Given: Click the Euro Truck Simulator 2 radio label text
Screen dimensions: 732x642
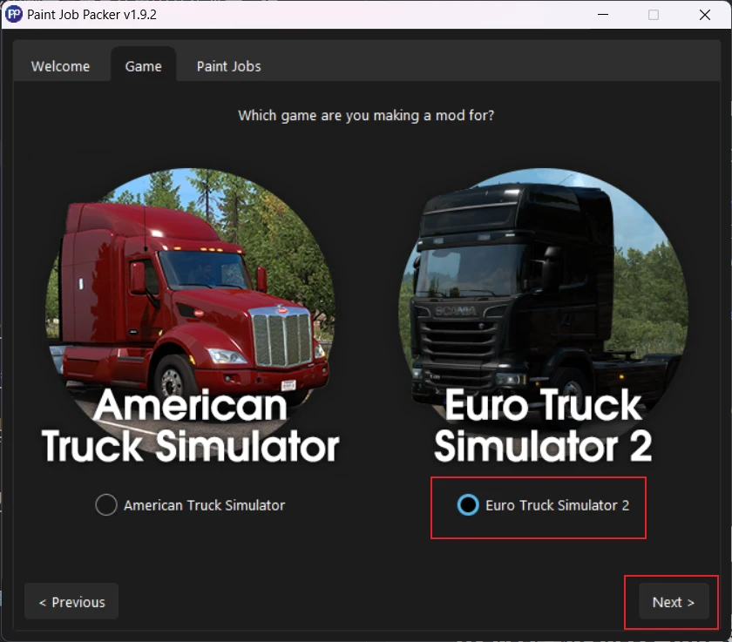Looking at the screenshot, I should (557, 505).
